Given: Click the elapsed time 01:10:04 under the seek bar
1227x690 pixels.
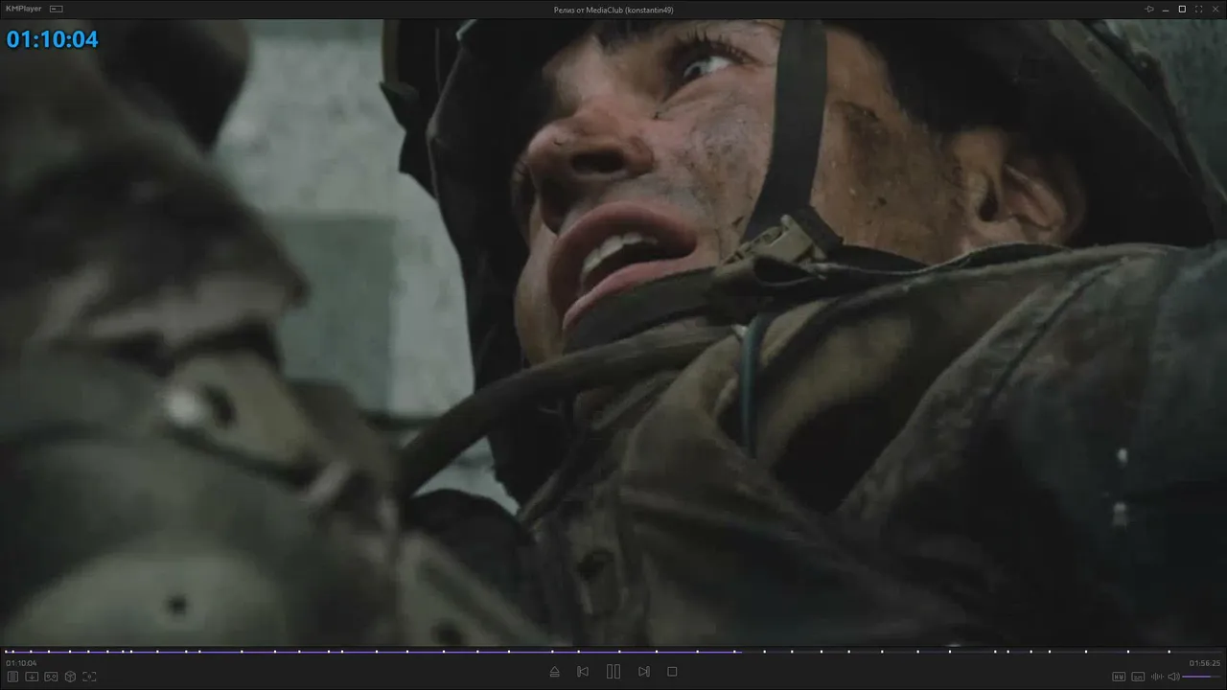Looking at the screenshot, I should pos(21,663).
